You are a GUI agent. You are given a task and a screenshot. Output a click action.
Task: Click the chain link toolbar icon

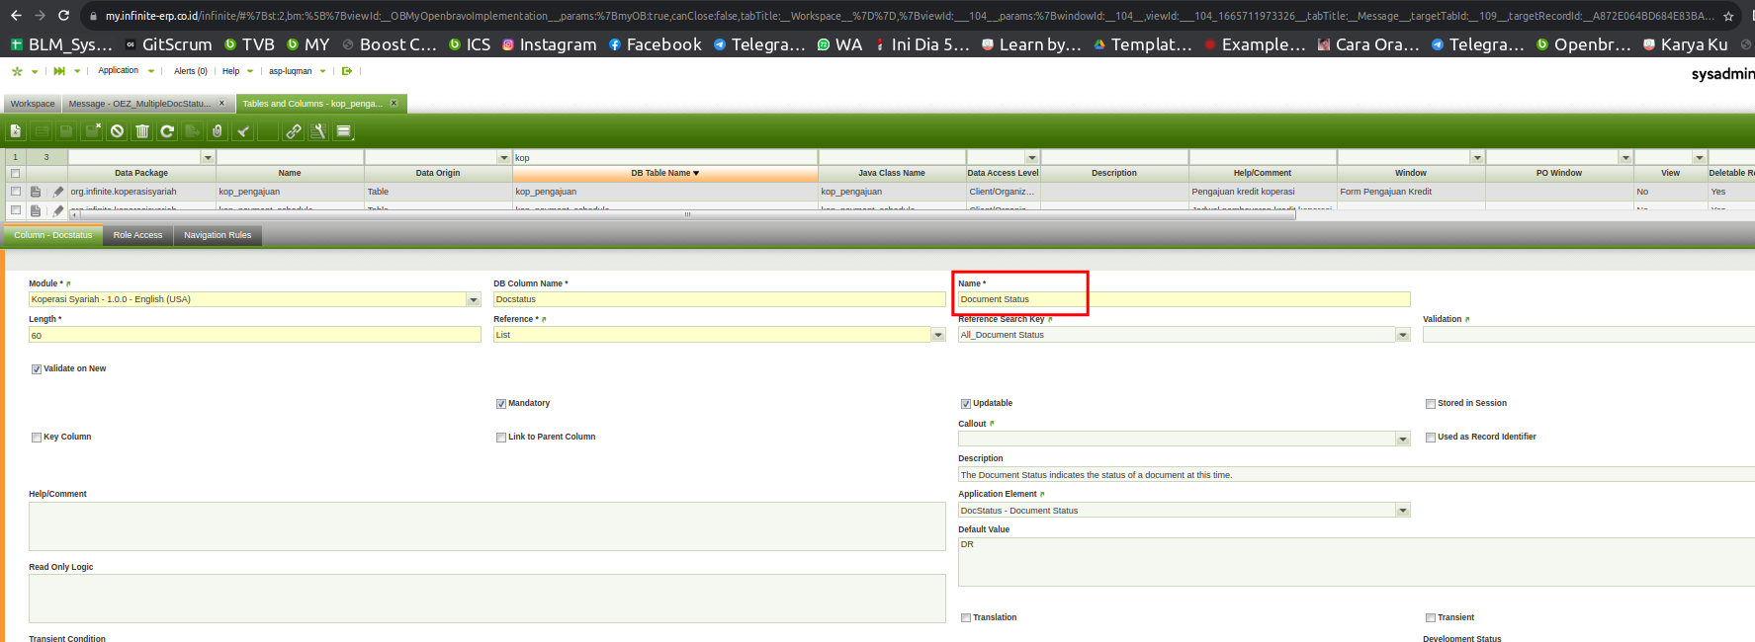(294, 131)
